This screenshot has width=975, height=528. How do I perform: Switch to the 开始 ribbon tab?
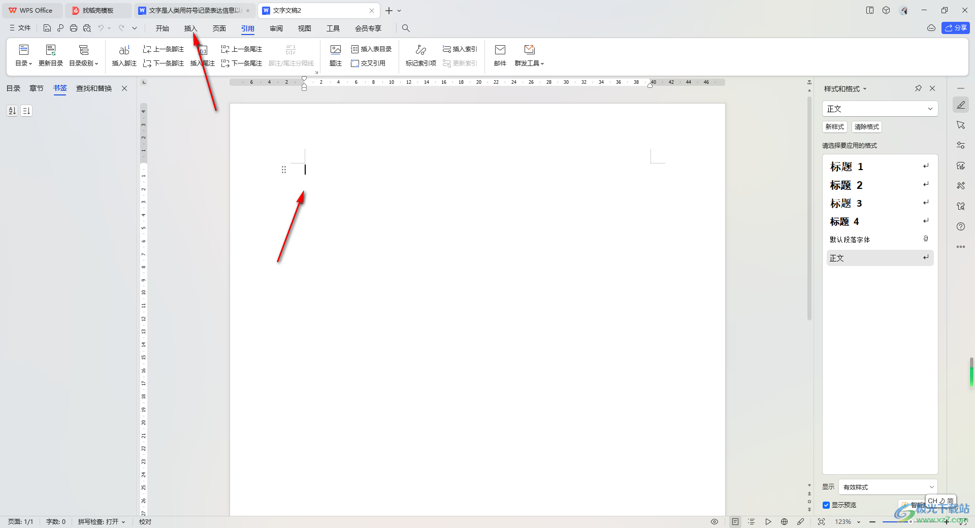tap(162, 28)
